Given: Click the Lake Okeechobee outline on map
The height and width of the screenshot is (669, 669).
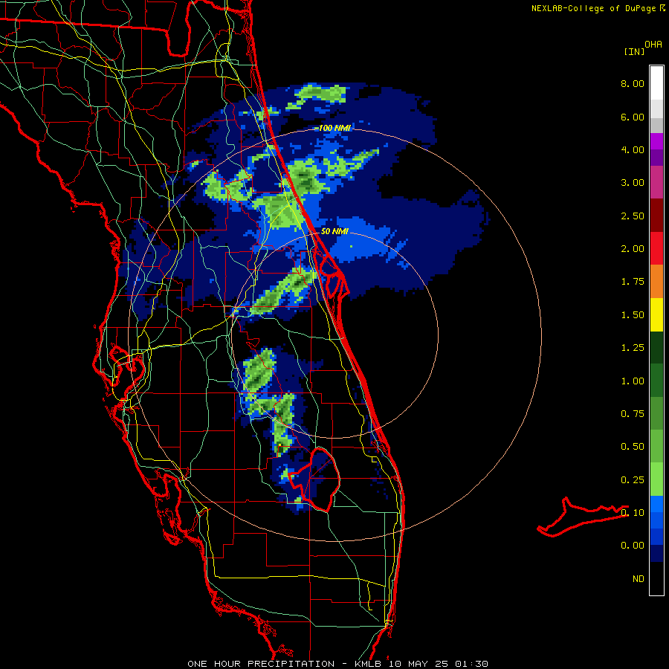Looking at the screenshot, I should (314, 479).
